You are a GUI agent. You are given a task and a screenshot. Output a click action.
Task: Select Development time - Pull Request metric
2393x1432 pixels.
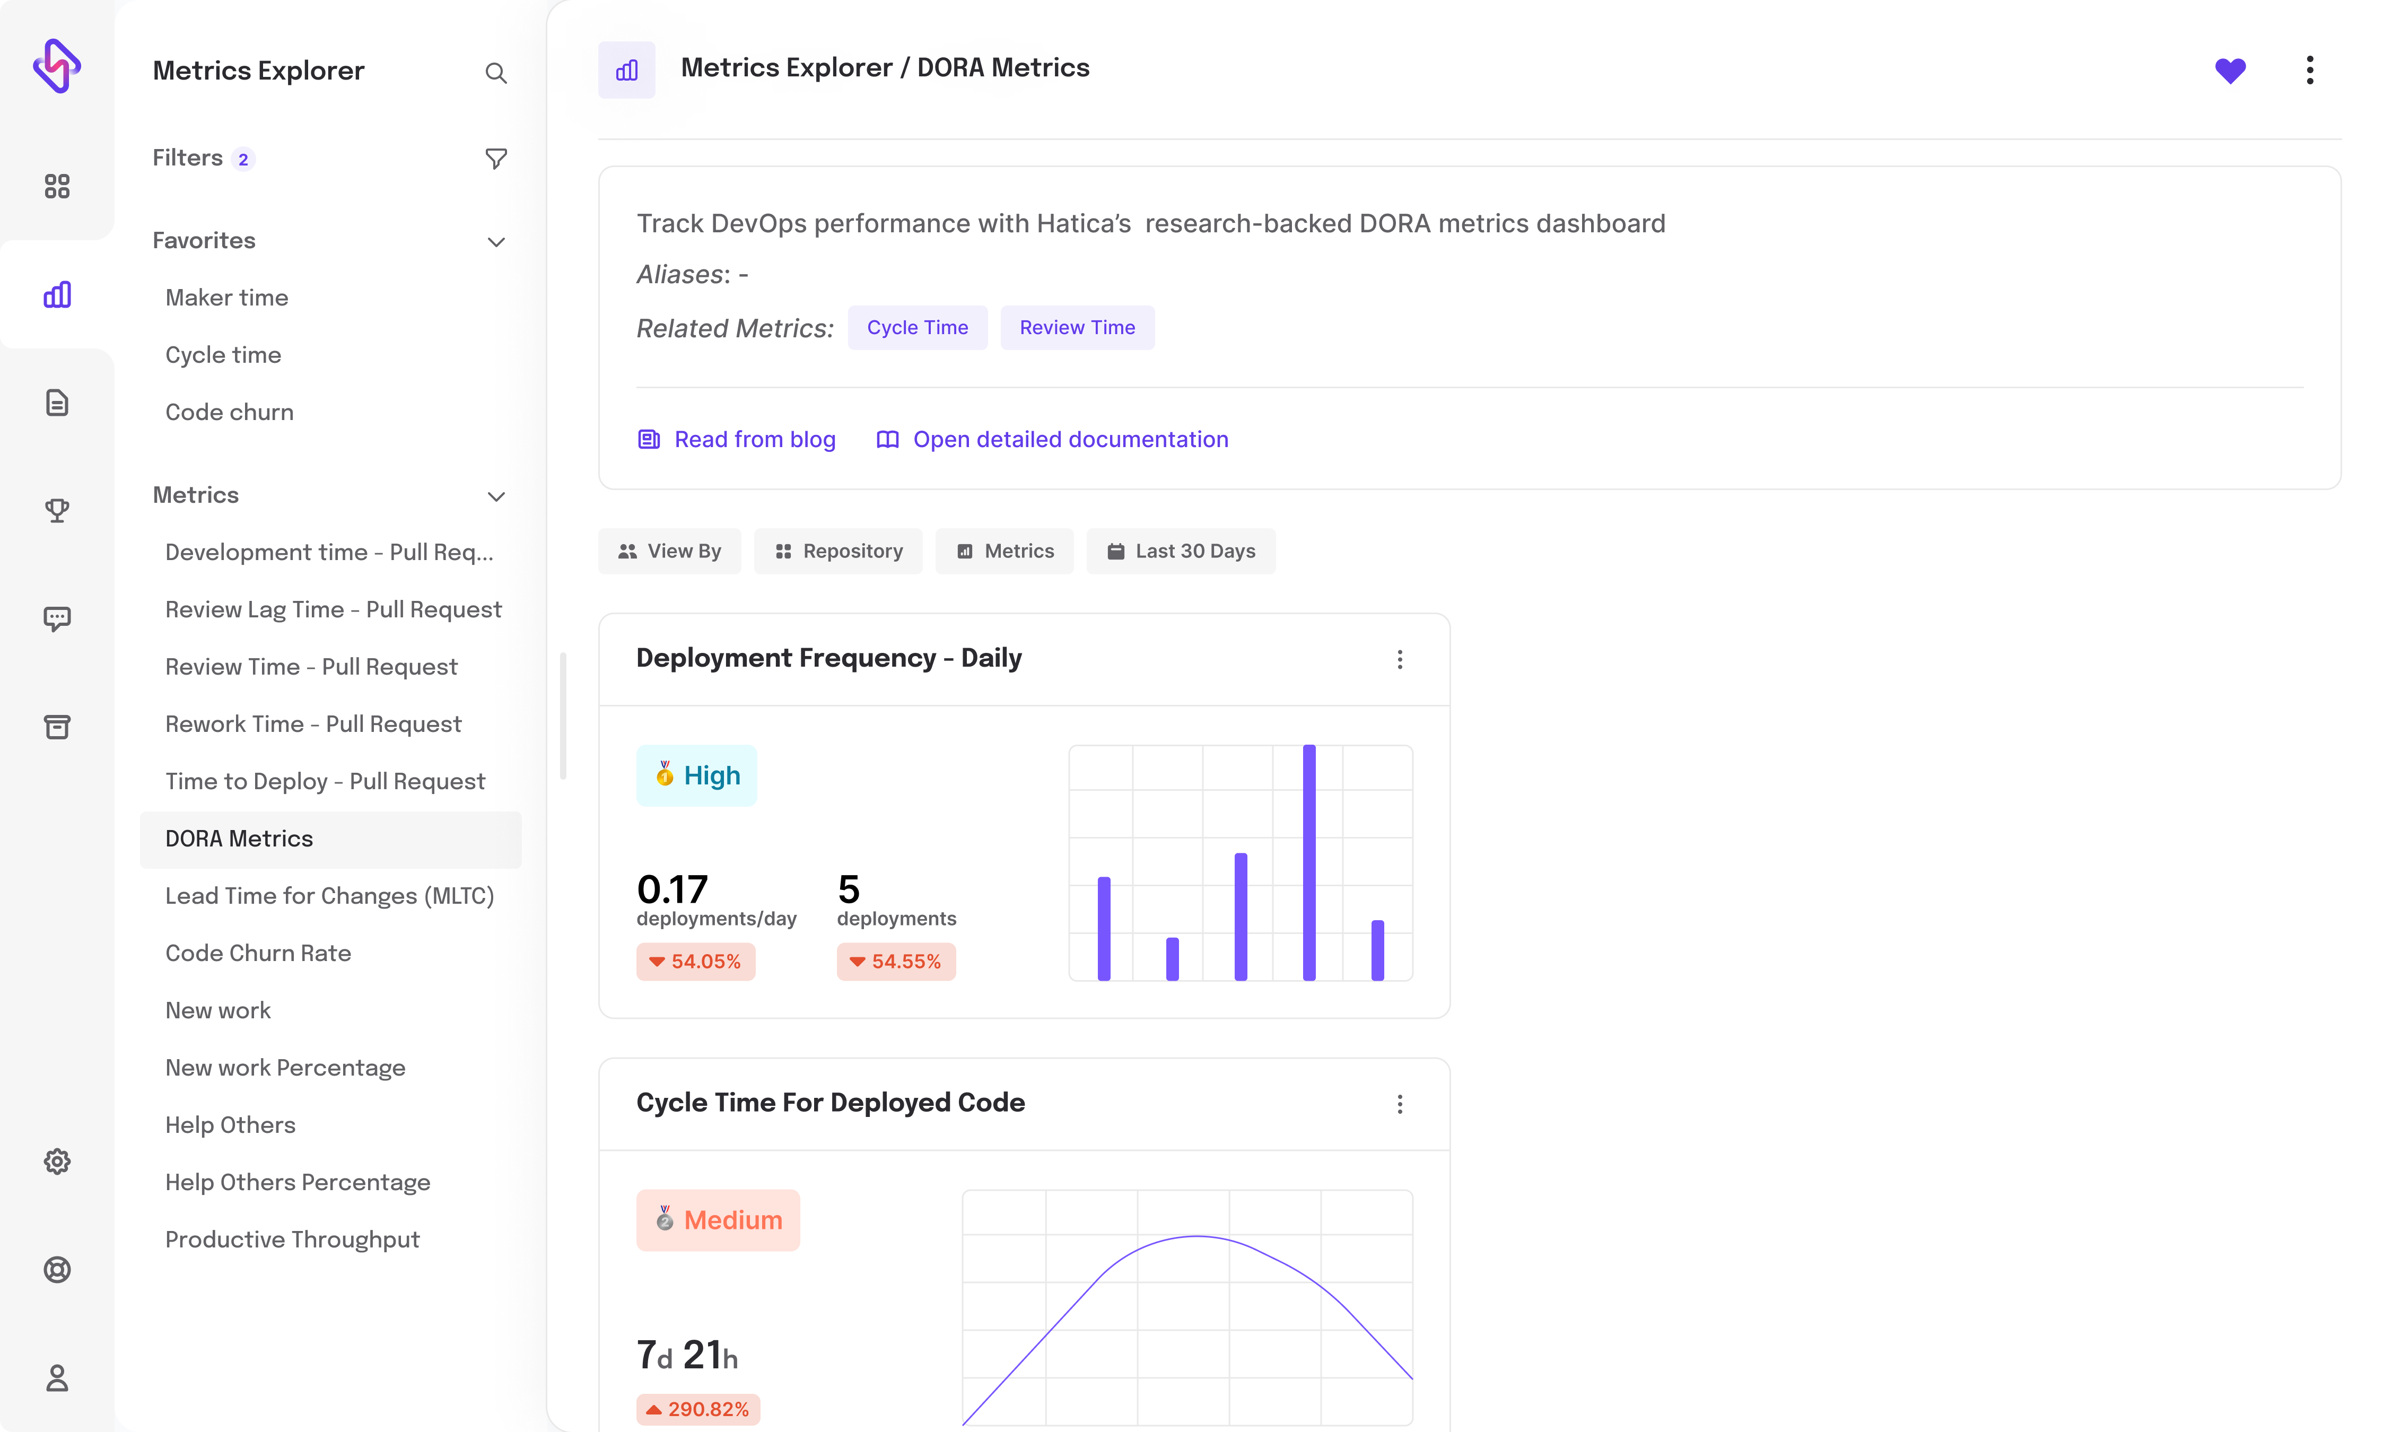click(x=330, y=552)
